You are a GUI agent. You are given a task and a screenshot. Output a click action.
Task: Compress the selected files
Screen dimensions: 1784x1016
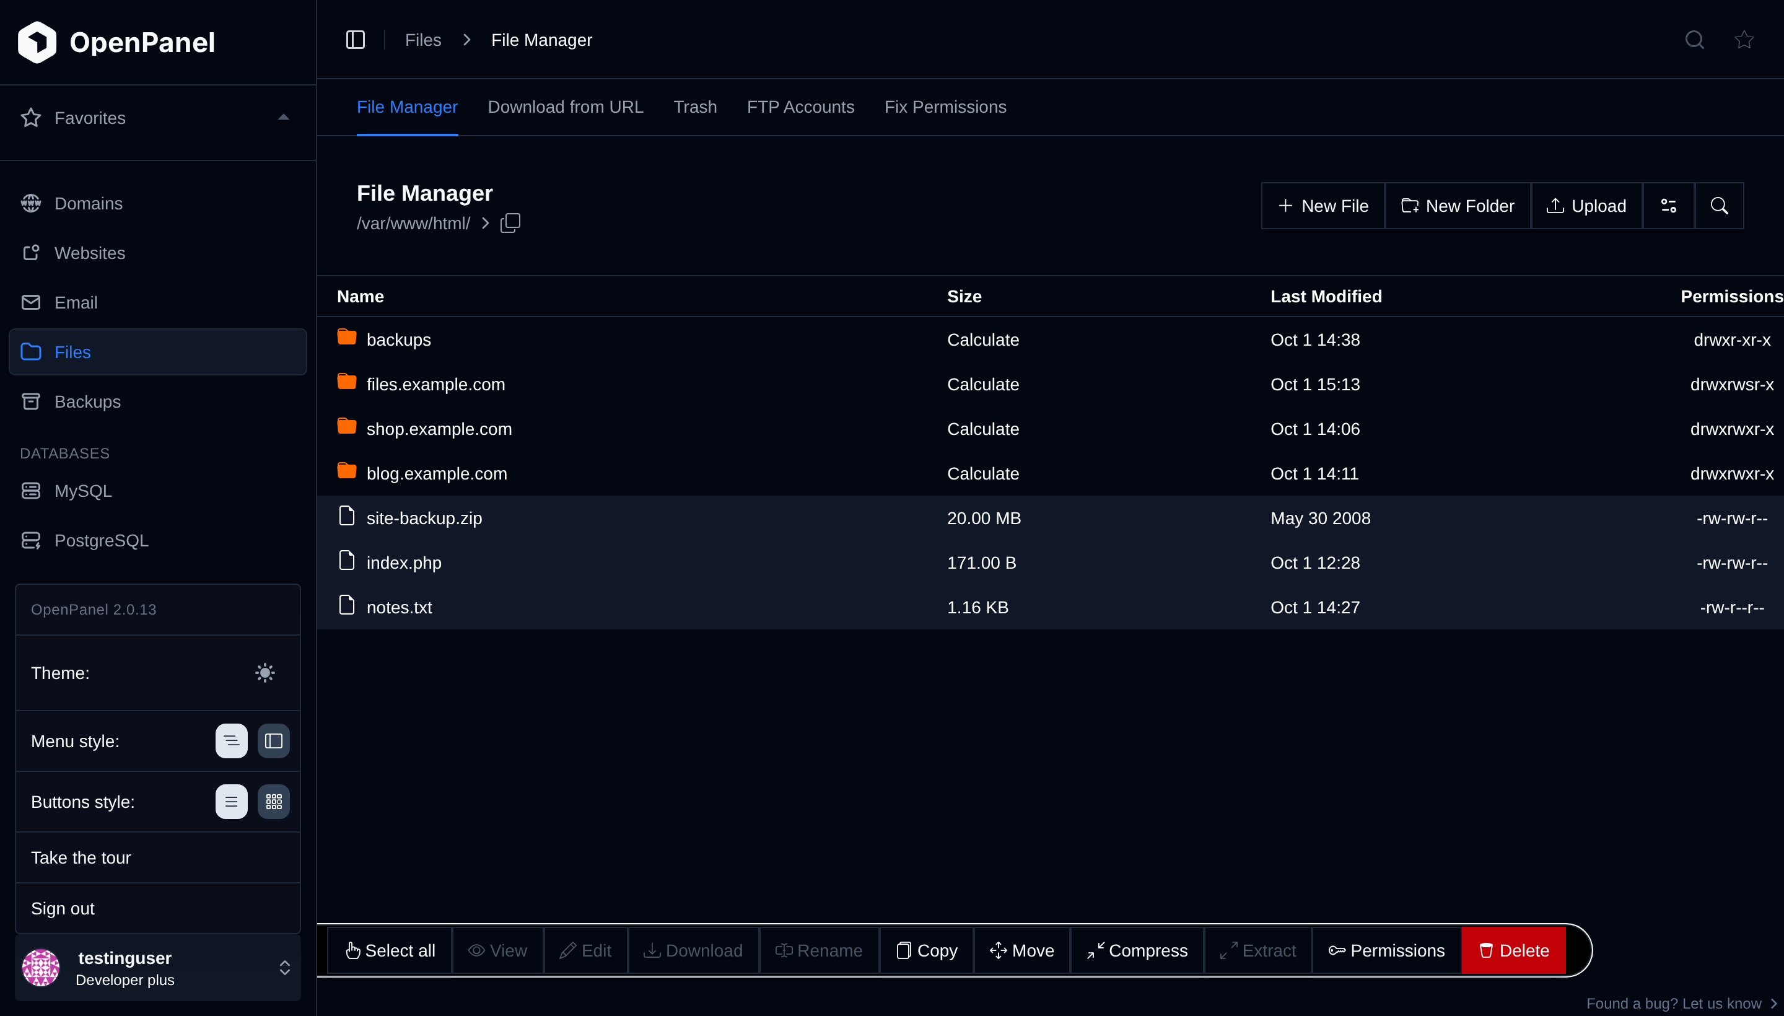coord(1137,950)
